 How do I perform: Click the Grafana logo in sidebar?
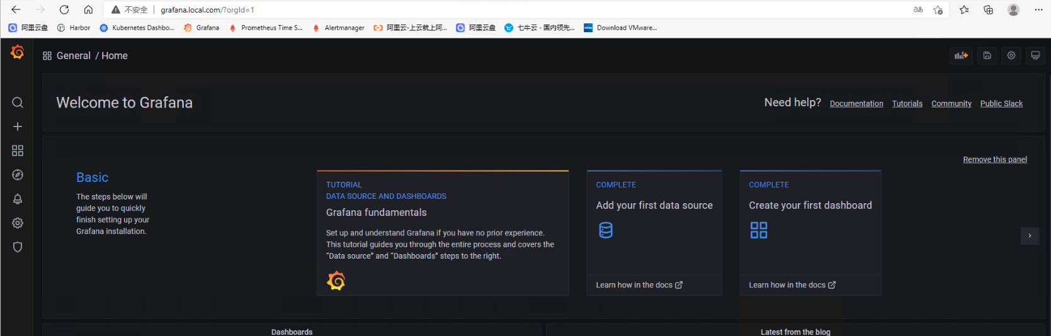[x=18, y=52]
